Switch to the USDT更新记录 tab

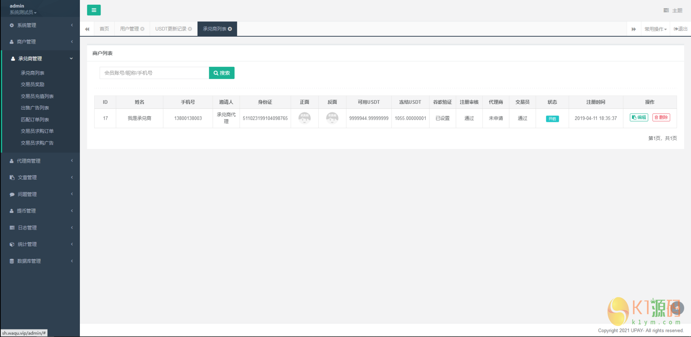coord(171,29)
